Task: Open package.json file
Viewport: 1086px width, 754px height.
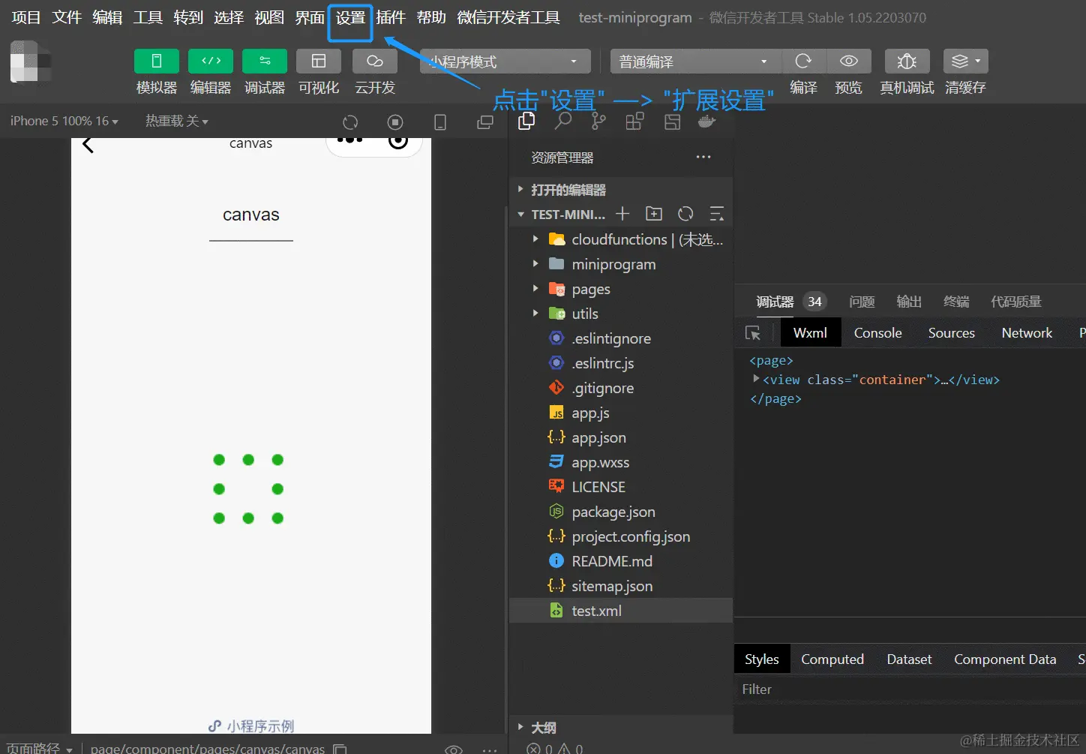Action: 621,512
